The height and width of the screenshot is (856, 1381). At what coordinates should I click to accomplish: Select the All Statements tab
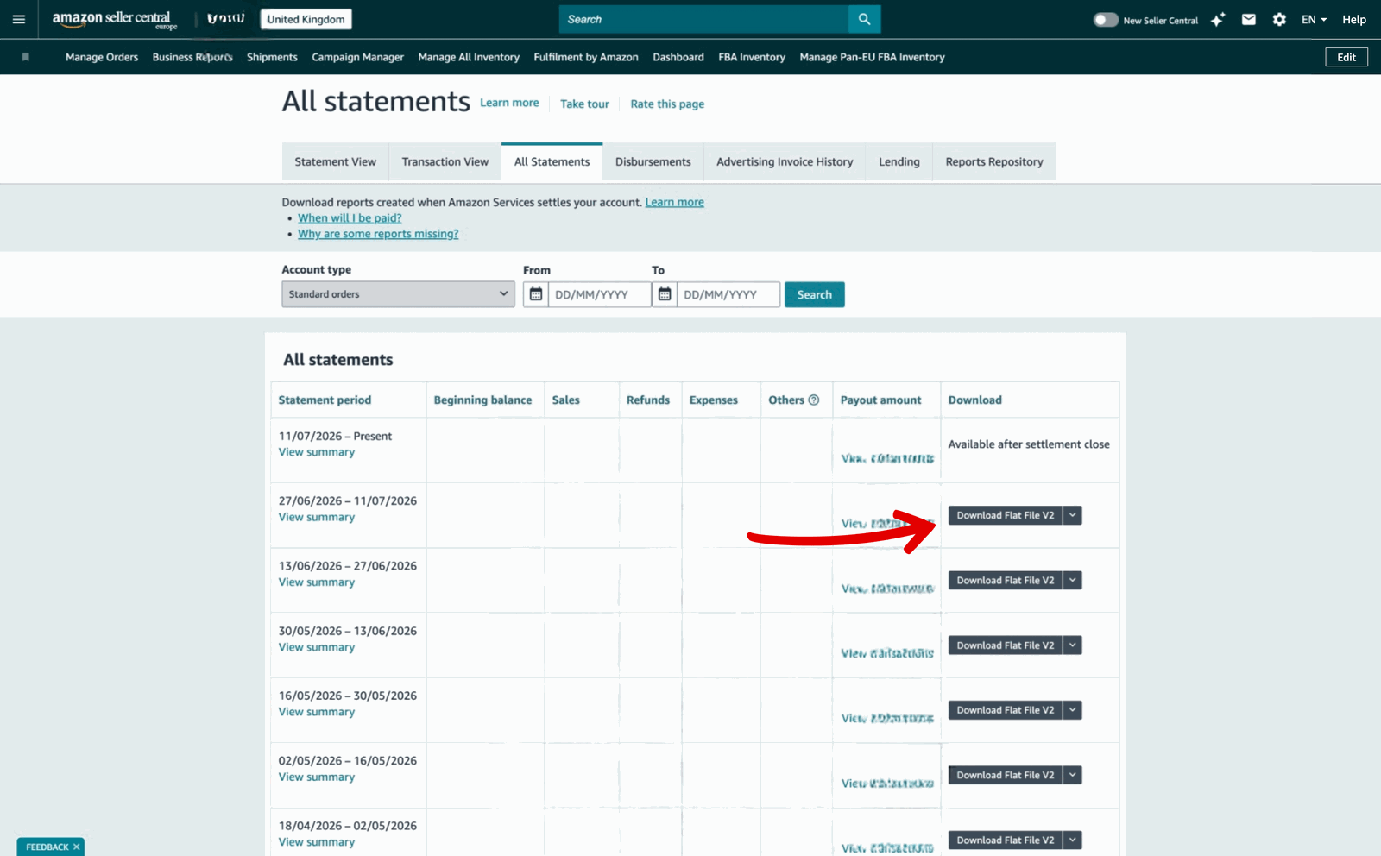[552, 161]
